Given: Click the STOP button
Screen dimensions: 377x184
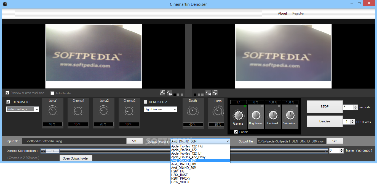Looking at the screenshot, I should click(325, 107).
